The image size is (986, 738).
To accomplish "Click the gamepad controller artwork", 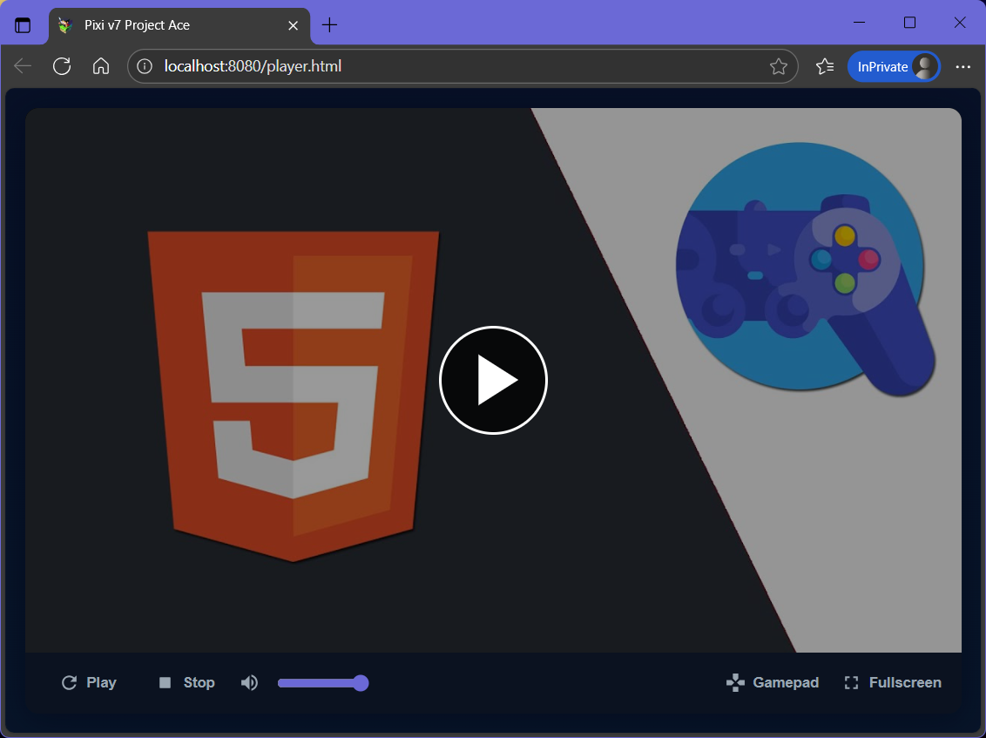I will point(806,268).
